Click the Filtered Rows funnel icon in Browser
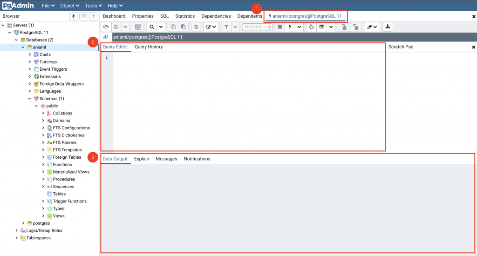The height and width of the screenshot is (256, 477). (x=94, y=16)
